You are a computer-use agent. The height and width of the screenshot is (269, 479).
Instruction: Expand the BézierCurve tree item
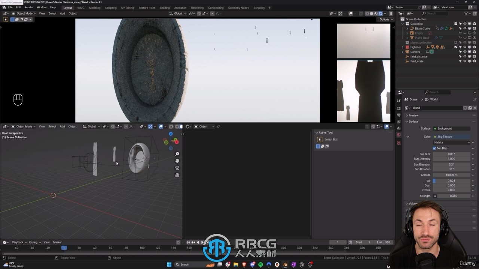[407, 28]
